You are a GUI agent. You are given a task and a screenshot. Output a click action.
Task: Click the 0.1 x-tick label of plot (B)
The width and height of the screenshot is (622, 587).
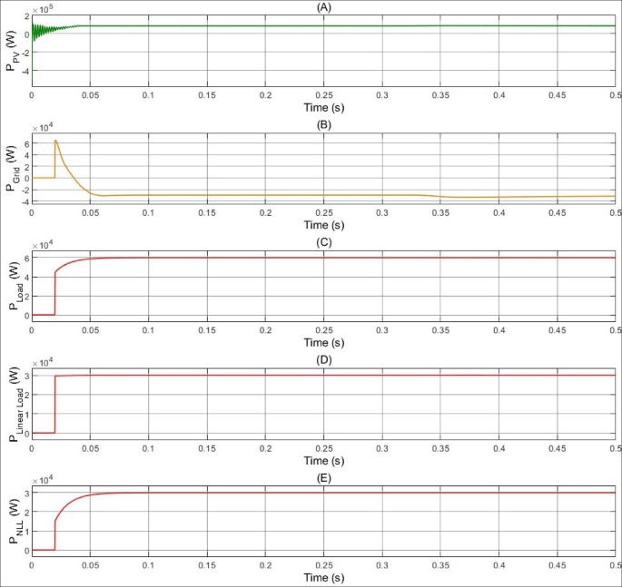[x=148, y=213]
